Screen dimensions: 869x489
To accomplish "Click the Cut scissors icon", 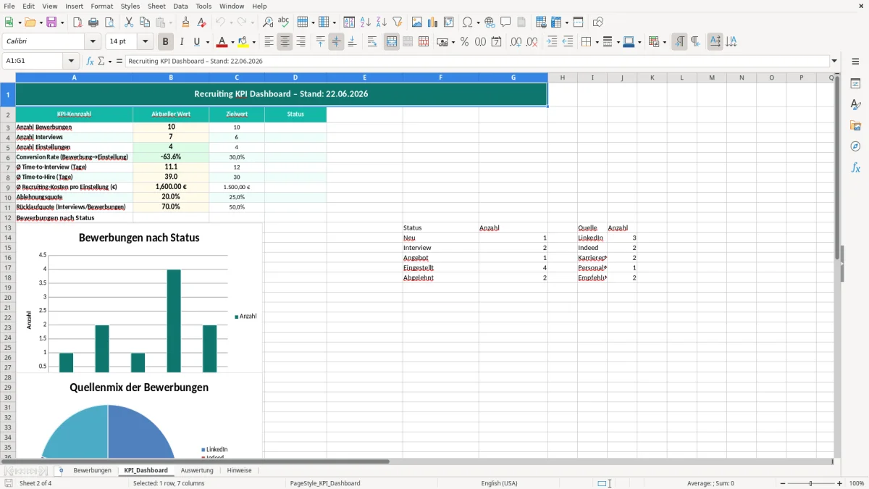I will click(129, 22).
